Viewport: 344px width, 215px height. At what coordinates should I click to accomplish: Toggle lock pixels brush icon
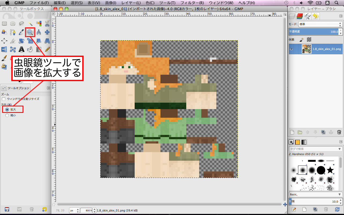click(302, 40)
